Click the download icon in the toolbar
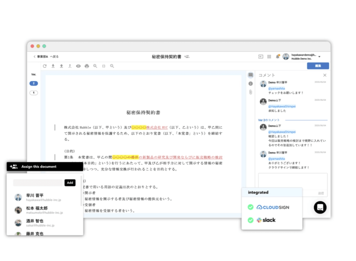356x261 pixels. [53, 66]
